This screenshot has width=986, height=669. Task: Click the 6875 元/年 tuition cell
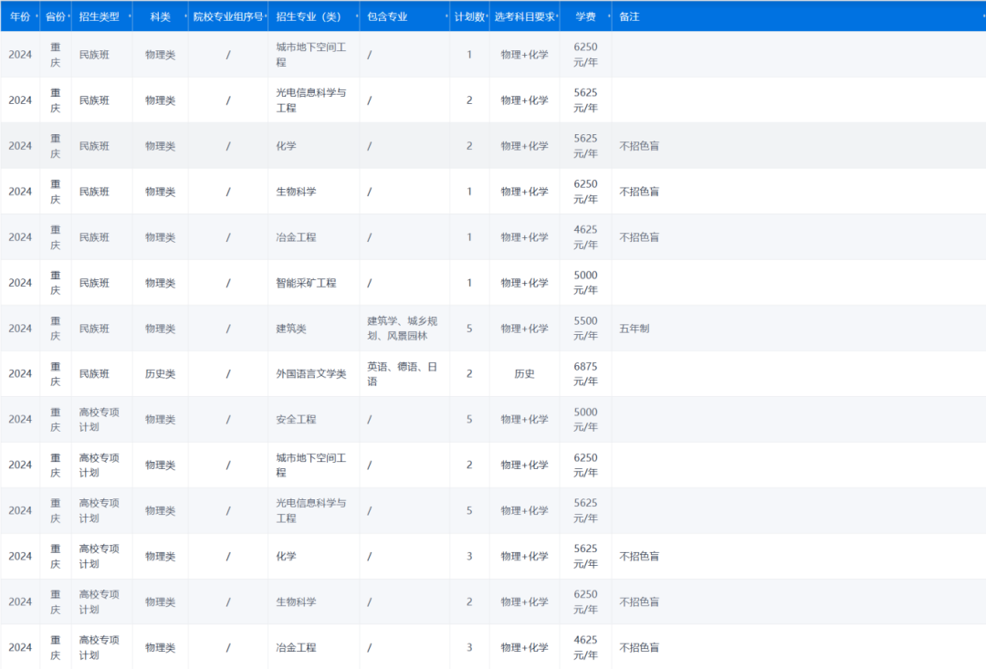click(x=585, y=373)
